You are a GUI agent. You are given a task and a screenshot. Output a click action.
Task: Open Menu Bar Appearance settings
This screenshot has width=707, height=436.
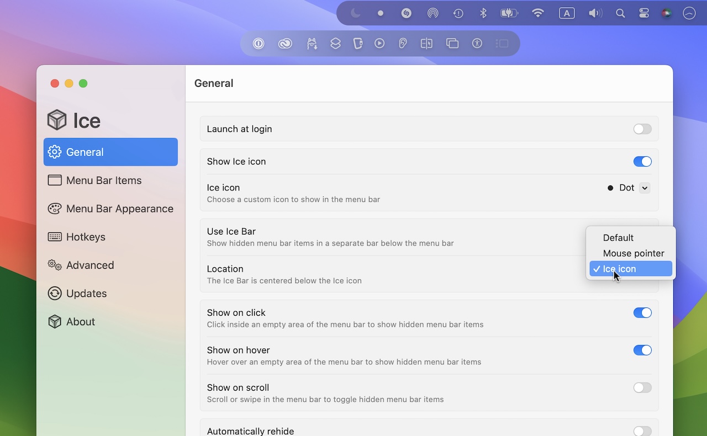[x=110, y=209]
